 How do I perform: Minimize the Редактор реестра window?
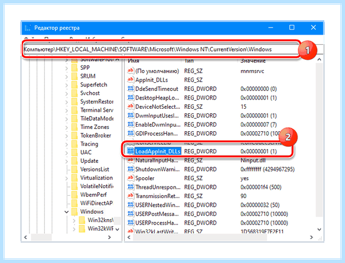tap(271, 28)
